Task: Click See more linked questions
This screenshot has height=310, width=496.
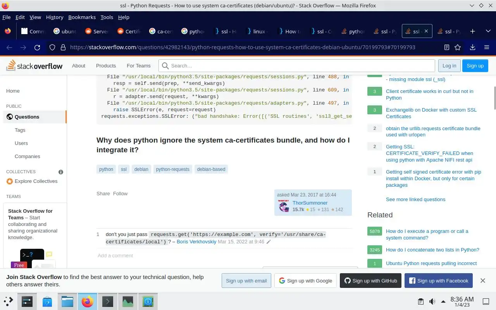Action: 415,199
